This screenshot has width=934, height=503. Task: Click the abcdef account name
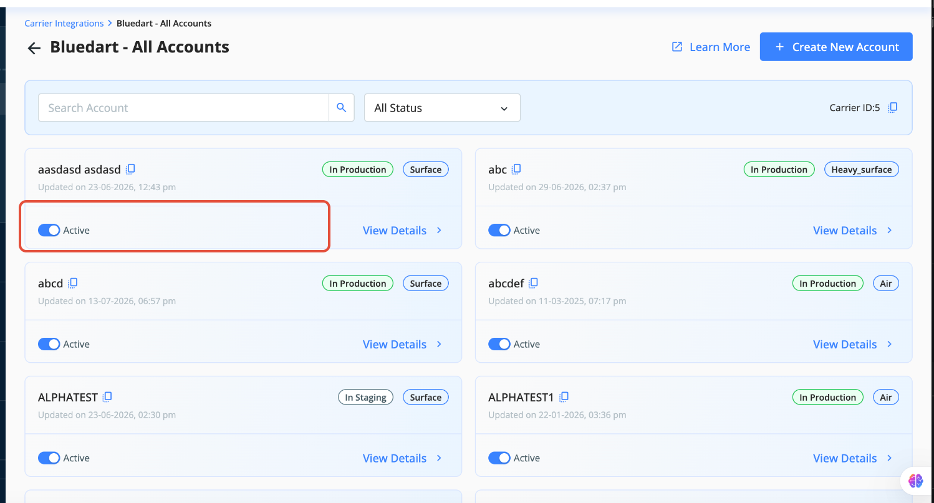(506, 284)
